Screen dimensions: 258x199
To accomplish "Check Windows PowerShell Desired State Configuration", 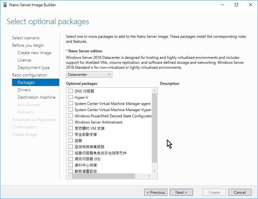I will point(71,115).
